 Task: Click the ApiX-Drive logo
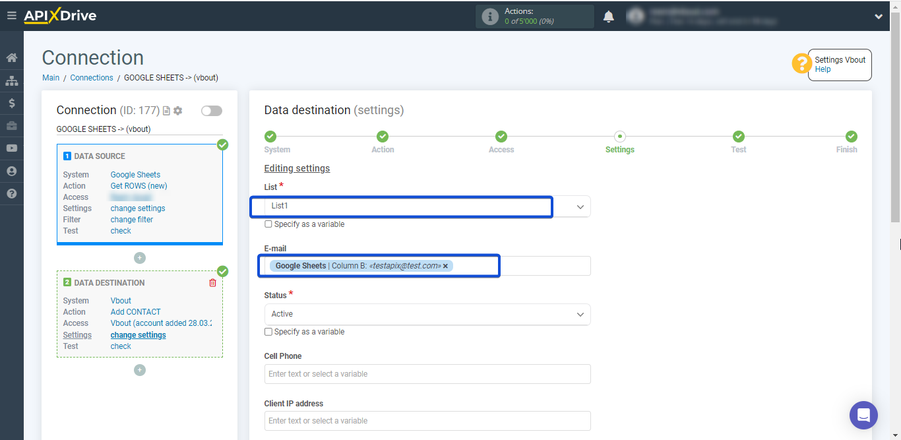[60, 16]
